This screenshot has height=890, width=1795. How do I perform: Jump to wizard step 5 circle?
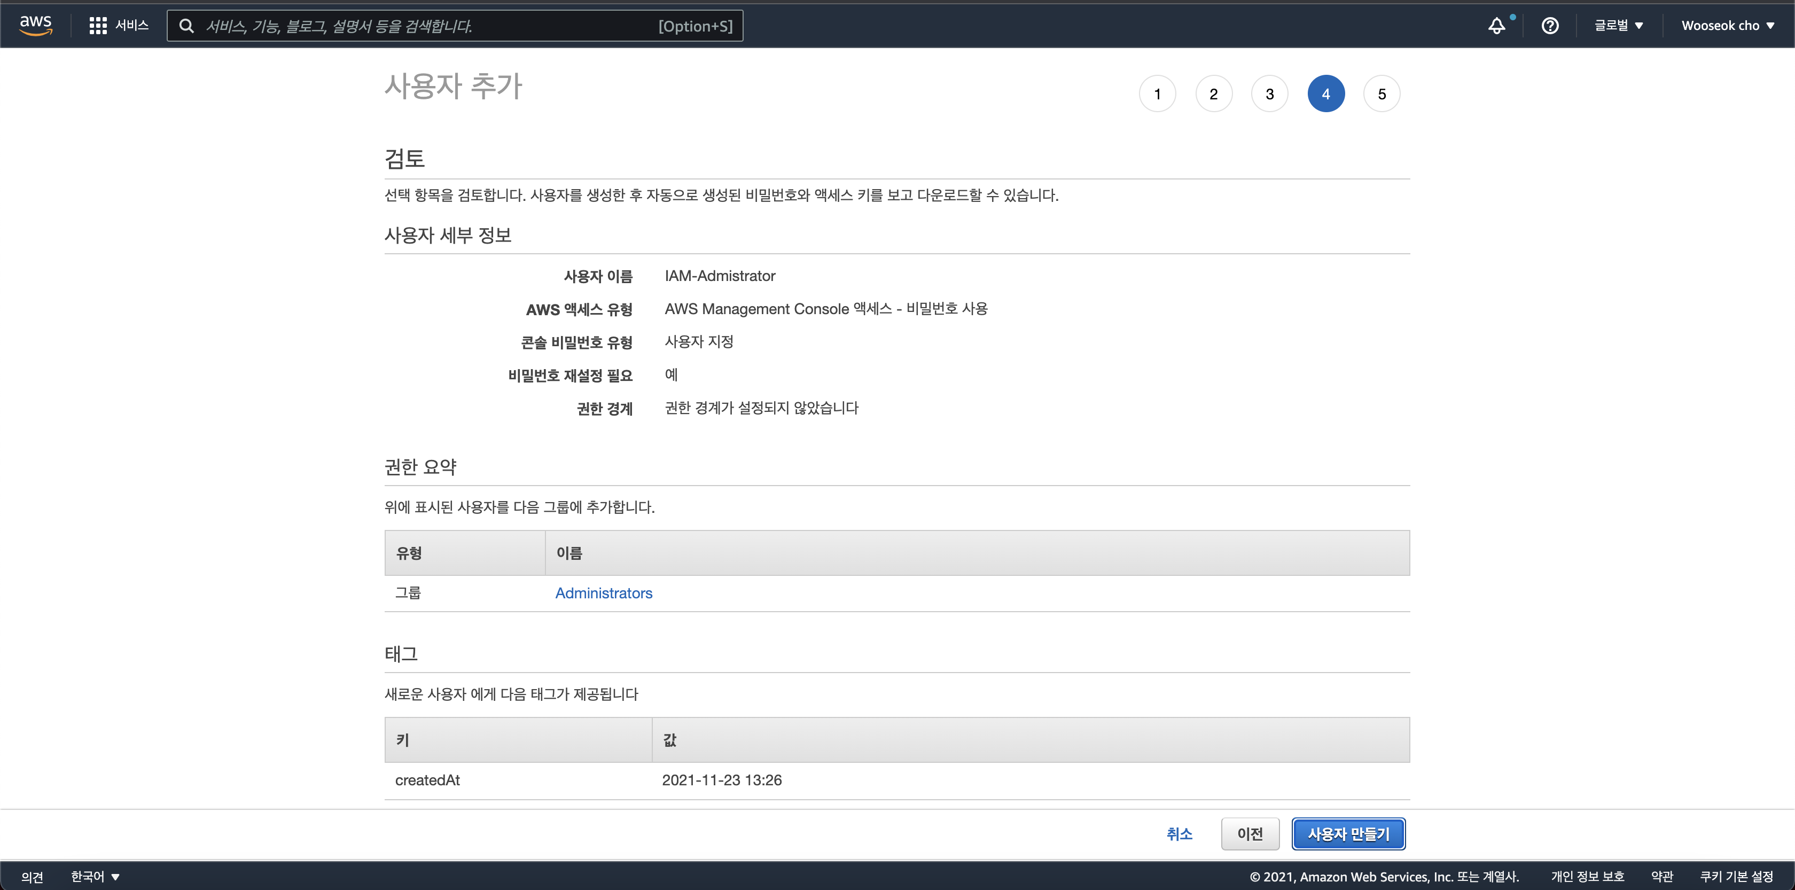[x=1381, y=94]
